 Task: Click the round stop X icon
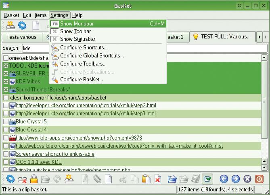tap(247, 179)
